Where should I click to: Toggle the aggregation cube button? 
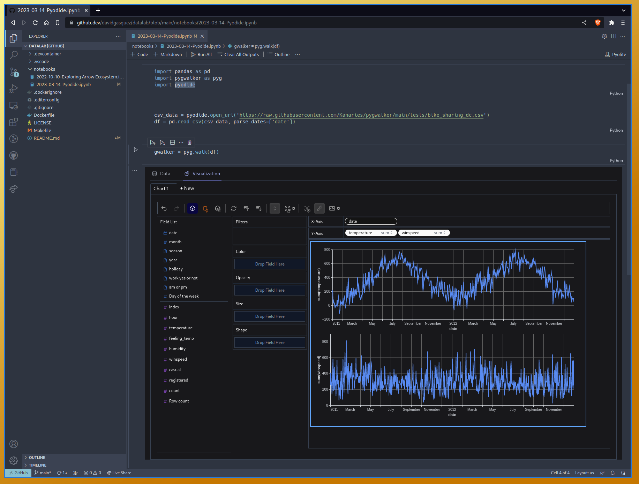(x=193, y=208)
